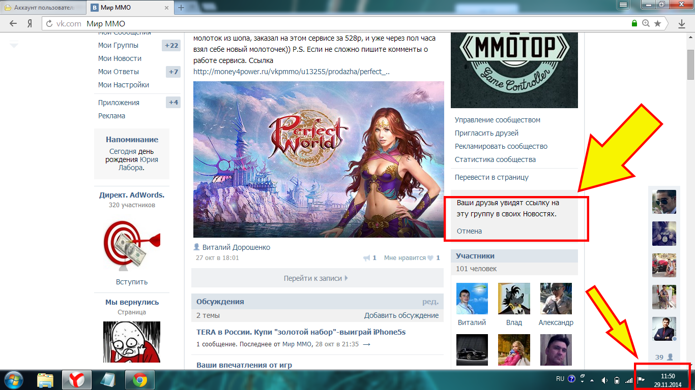Click the +7 counter beside Мои Ответы
695x390 pixels.
point(173,72)
